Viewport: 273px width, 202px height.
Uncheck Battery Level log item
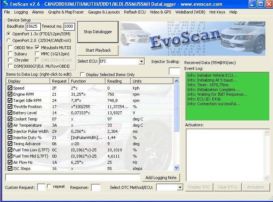10,112
